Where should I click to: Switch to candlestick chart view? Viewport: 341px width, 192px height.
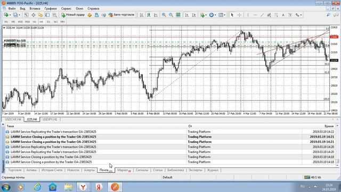(149, 15)
